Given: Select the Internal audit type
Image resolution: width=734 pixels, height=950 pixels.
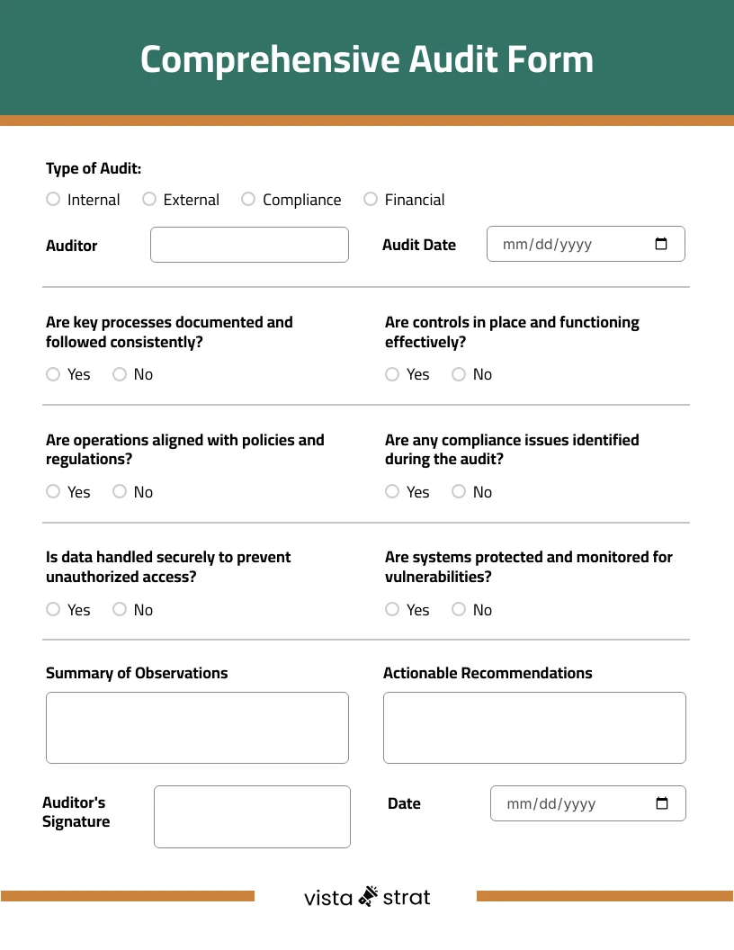Looking at the screenshot, I should coord(53,199).
